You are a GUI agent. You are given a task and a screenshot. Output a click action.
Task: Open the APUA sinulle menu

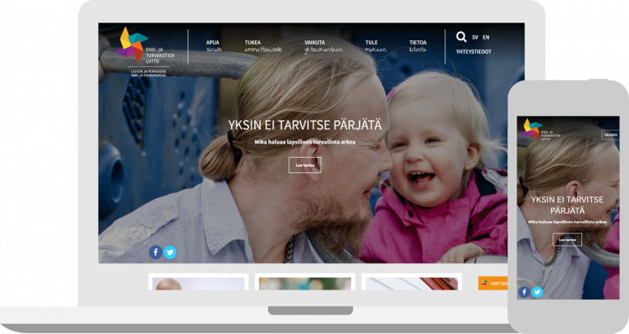[213, 46]
